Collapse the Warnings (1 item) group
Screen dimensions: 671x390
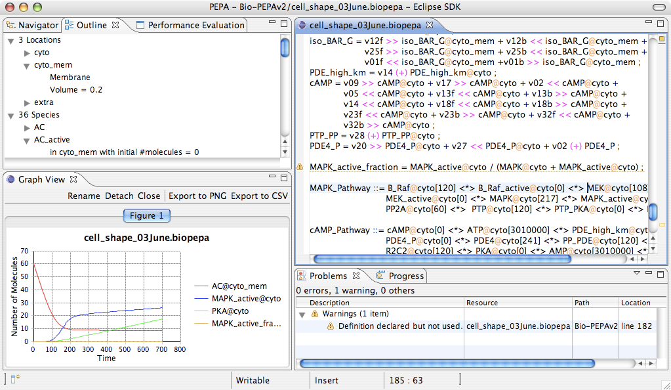302,314
